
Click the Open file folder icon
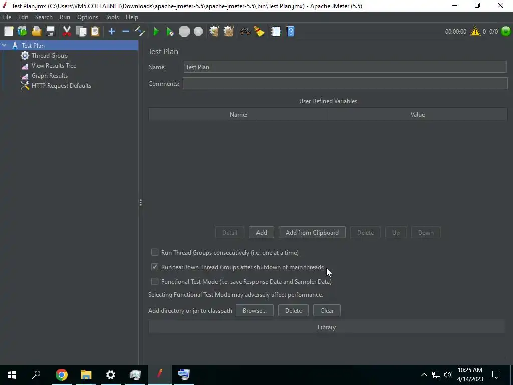36,32
